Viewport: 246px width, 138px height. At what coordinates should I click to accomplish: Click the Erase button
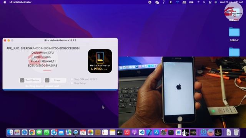tap(55, 80)
